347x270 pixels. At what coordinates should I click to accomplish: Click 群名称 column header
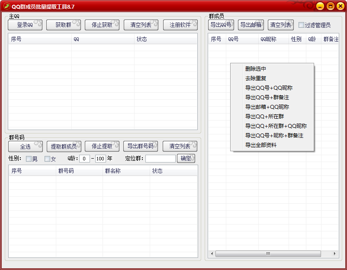tap(126, 171)
